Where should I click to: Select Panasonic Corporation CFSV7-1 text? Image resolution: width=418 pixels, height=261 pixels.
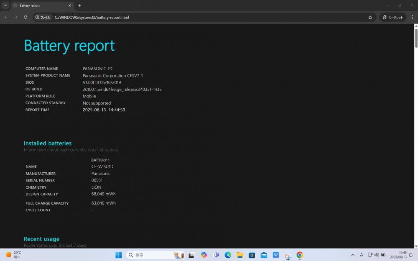113,76
